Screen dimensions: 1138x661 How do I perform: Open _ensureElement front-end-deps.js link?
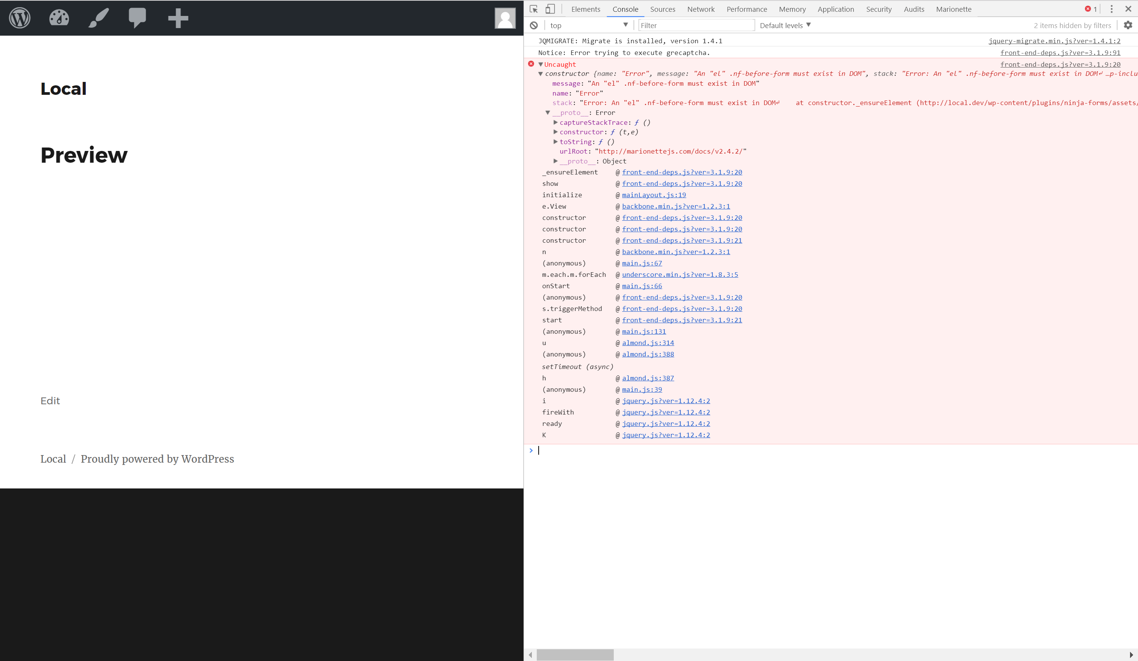pos(682,172)
